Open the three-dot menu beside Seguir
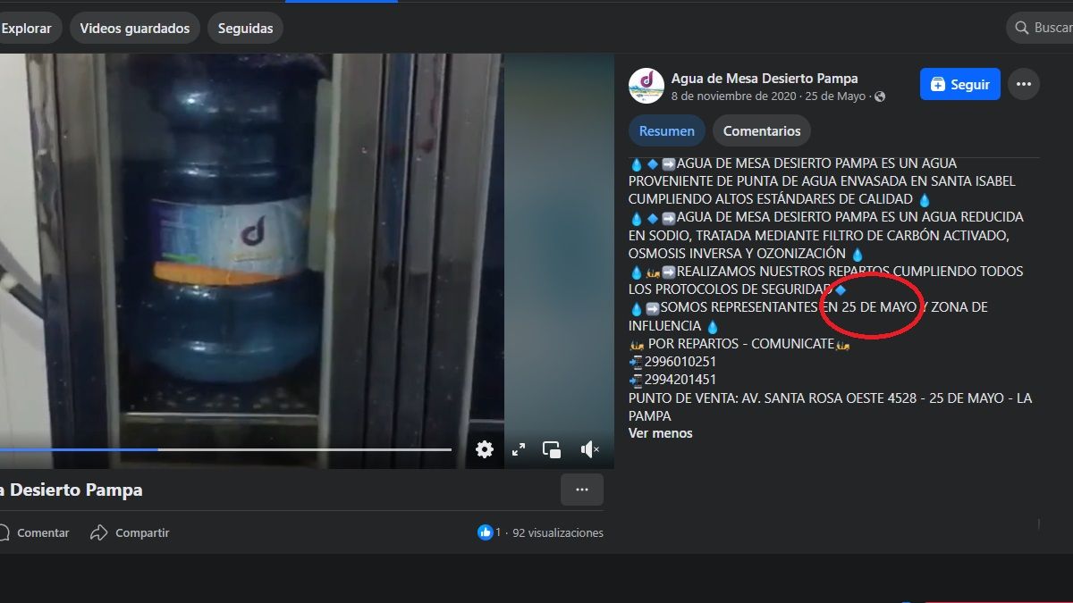The image size is (1073, 603). click(x=1023, y=83)
